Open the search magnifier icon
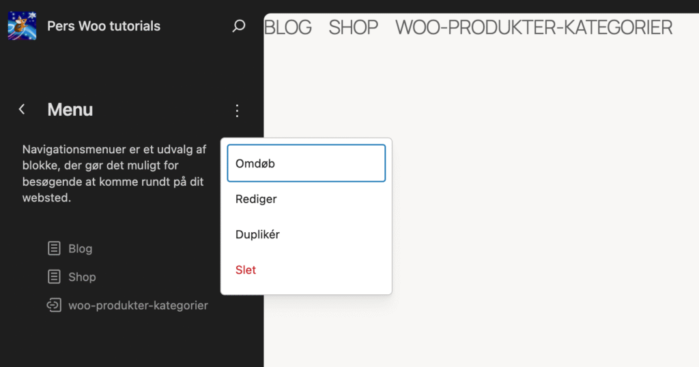The height and width of the screenshot is (367, 699). [238, 27]
